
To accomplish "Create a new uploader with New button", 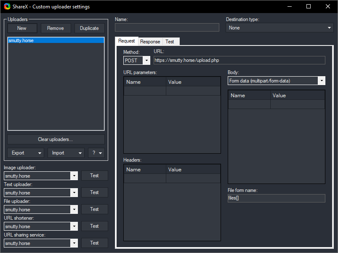I will click(22, 28).
